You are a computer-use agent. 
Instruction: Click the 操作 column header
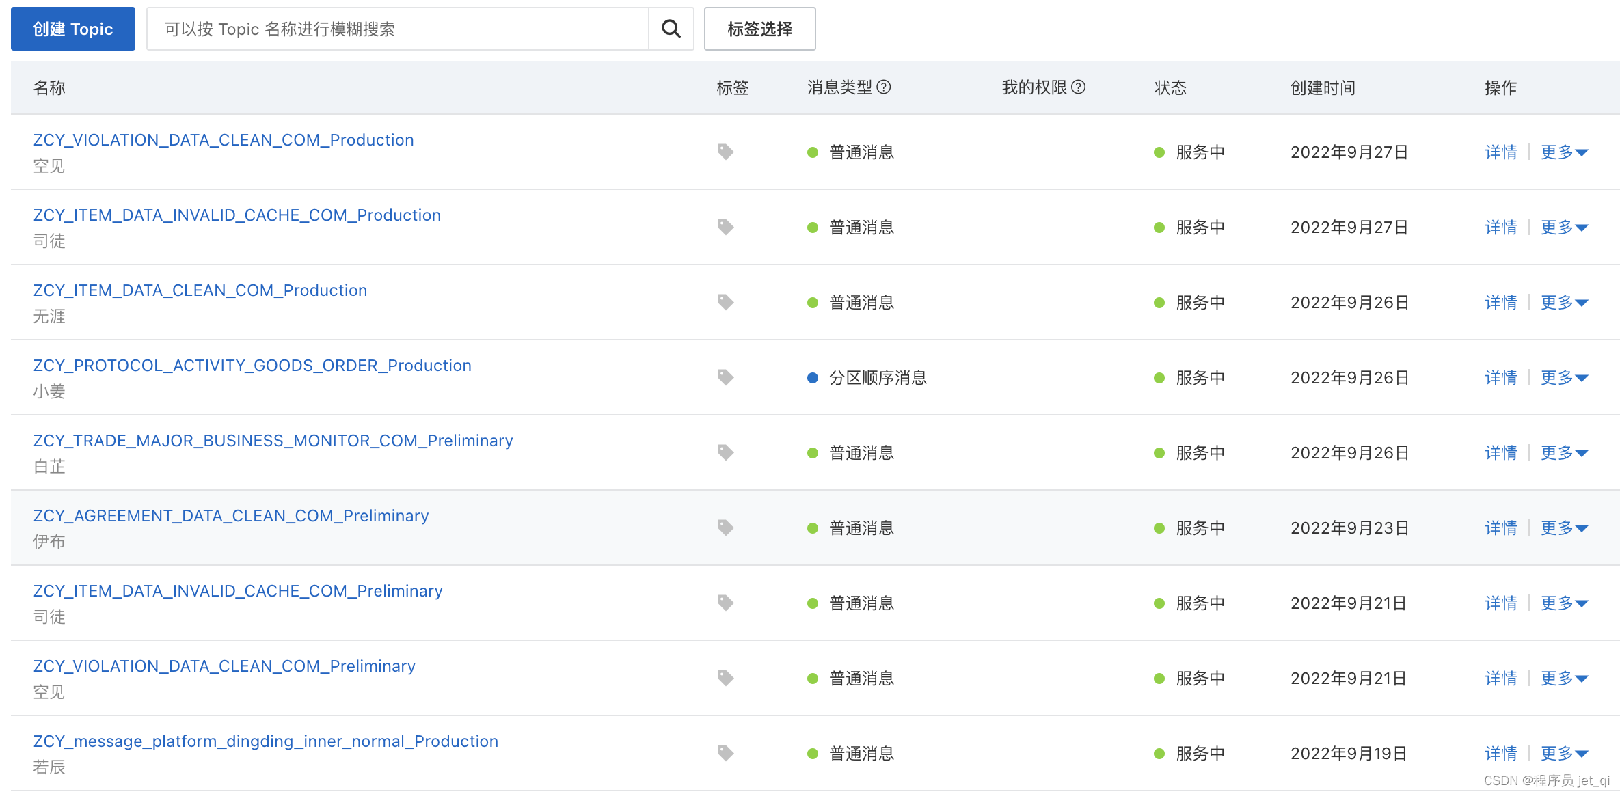tap(1501, 87)
